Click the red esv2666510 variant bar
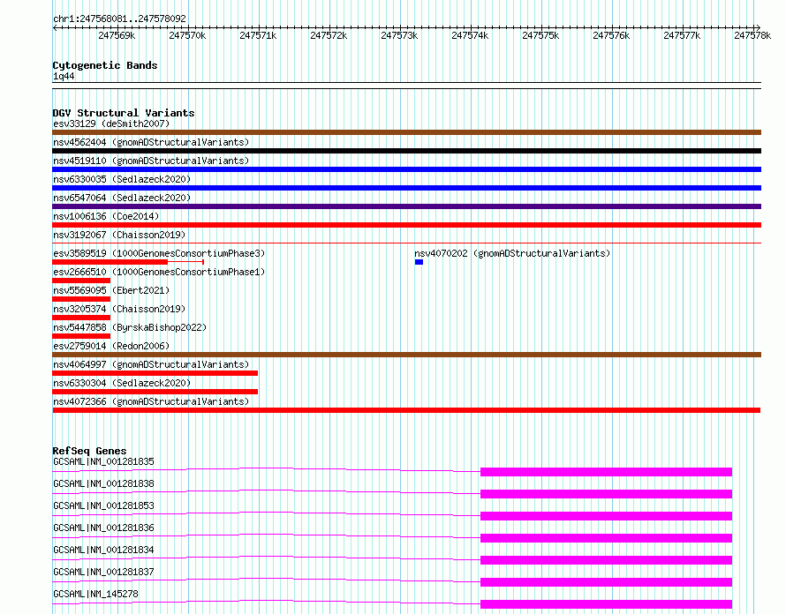The image size is (786, 614). tap(81, 281)
